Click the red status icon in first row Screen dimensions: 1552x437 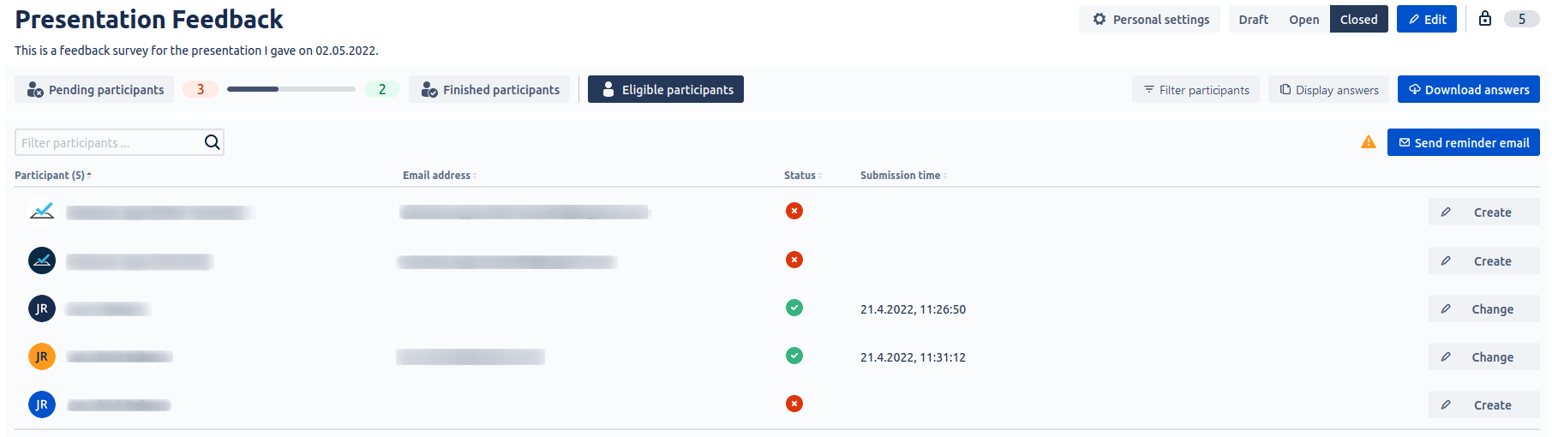click(794, 211)
